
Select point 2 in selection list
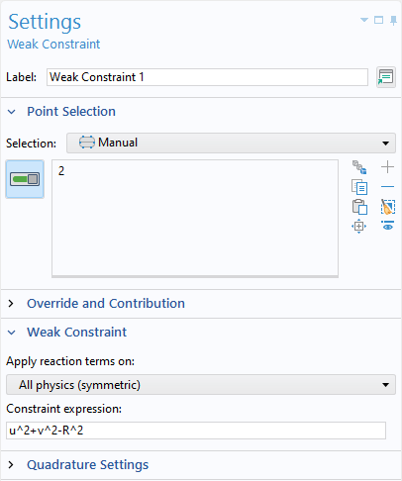61,171
